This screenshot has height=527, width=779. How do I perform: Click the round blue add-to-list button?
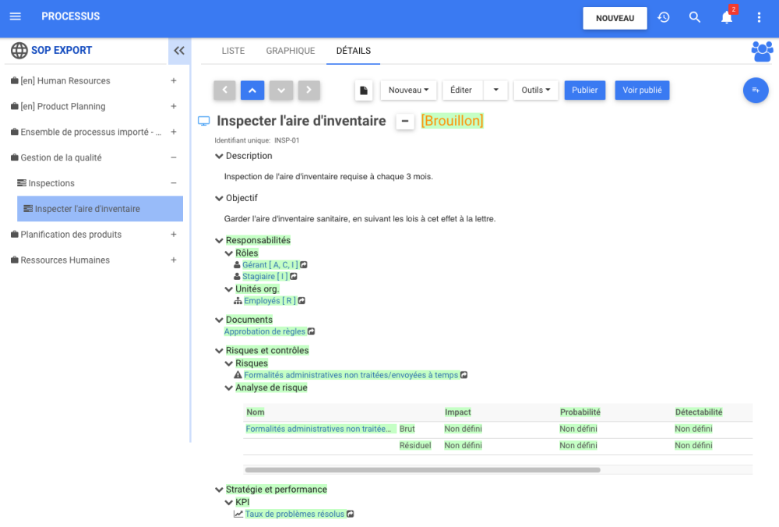tap(755, 90)
